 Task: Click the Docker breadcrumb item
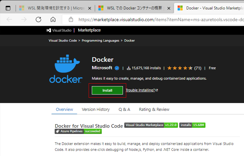click(129, 41)
